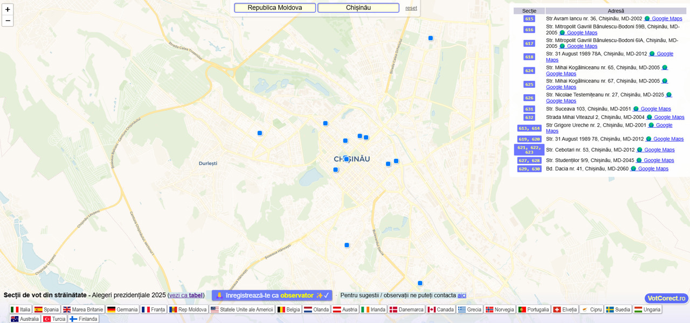
Task: Zoom in the map with plus button
Action: click(8, 9)
